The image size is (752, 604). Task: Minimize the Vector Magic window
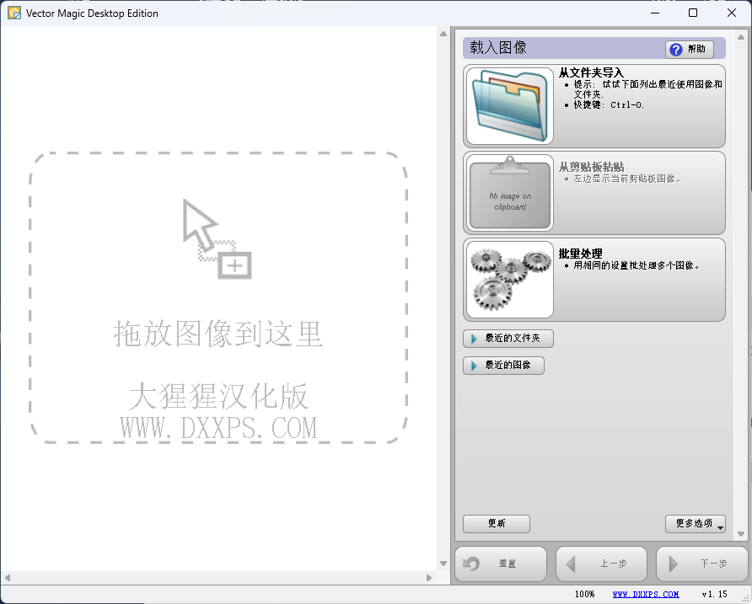tap(655, 13)
